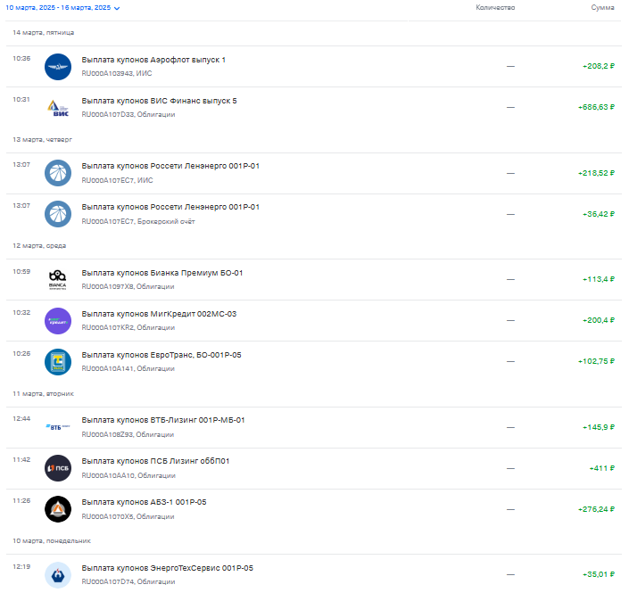The height and width of the screenshot is (601, 629).
Task: Select Выплата купонов ВТБ-Лизинг 001Р-МБ-01
Action: point(163,420)
